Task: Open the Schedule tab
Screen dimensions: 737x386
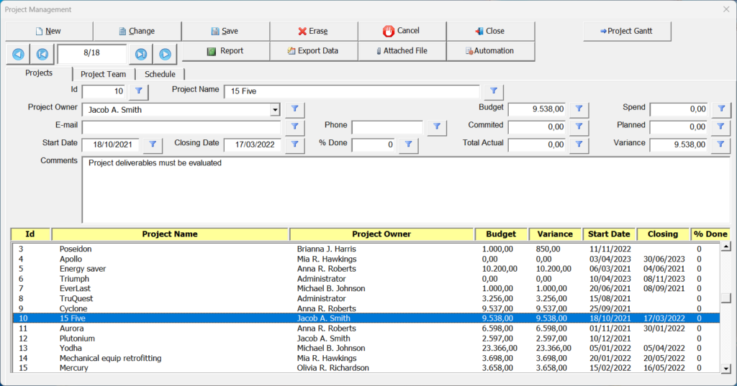Action: coord(160,74)
